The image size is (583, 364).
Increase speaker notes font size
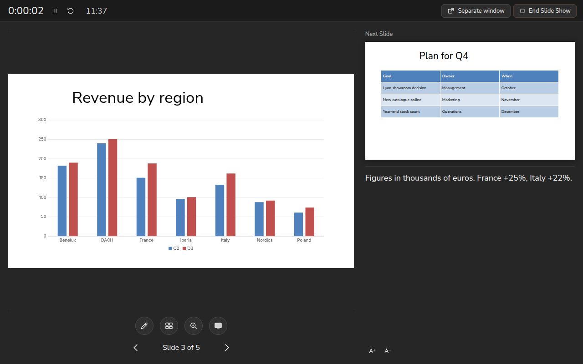click(372, 351)
